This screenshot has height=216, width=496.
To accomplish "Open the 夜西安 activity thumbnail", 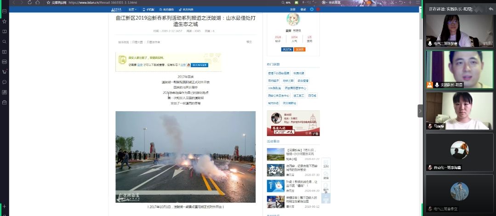I will [275, 170].
